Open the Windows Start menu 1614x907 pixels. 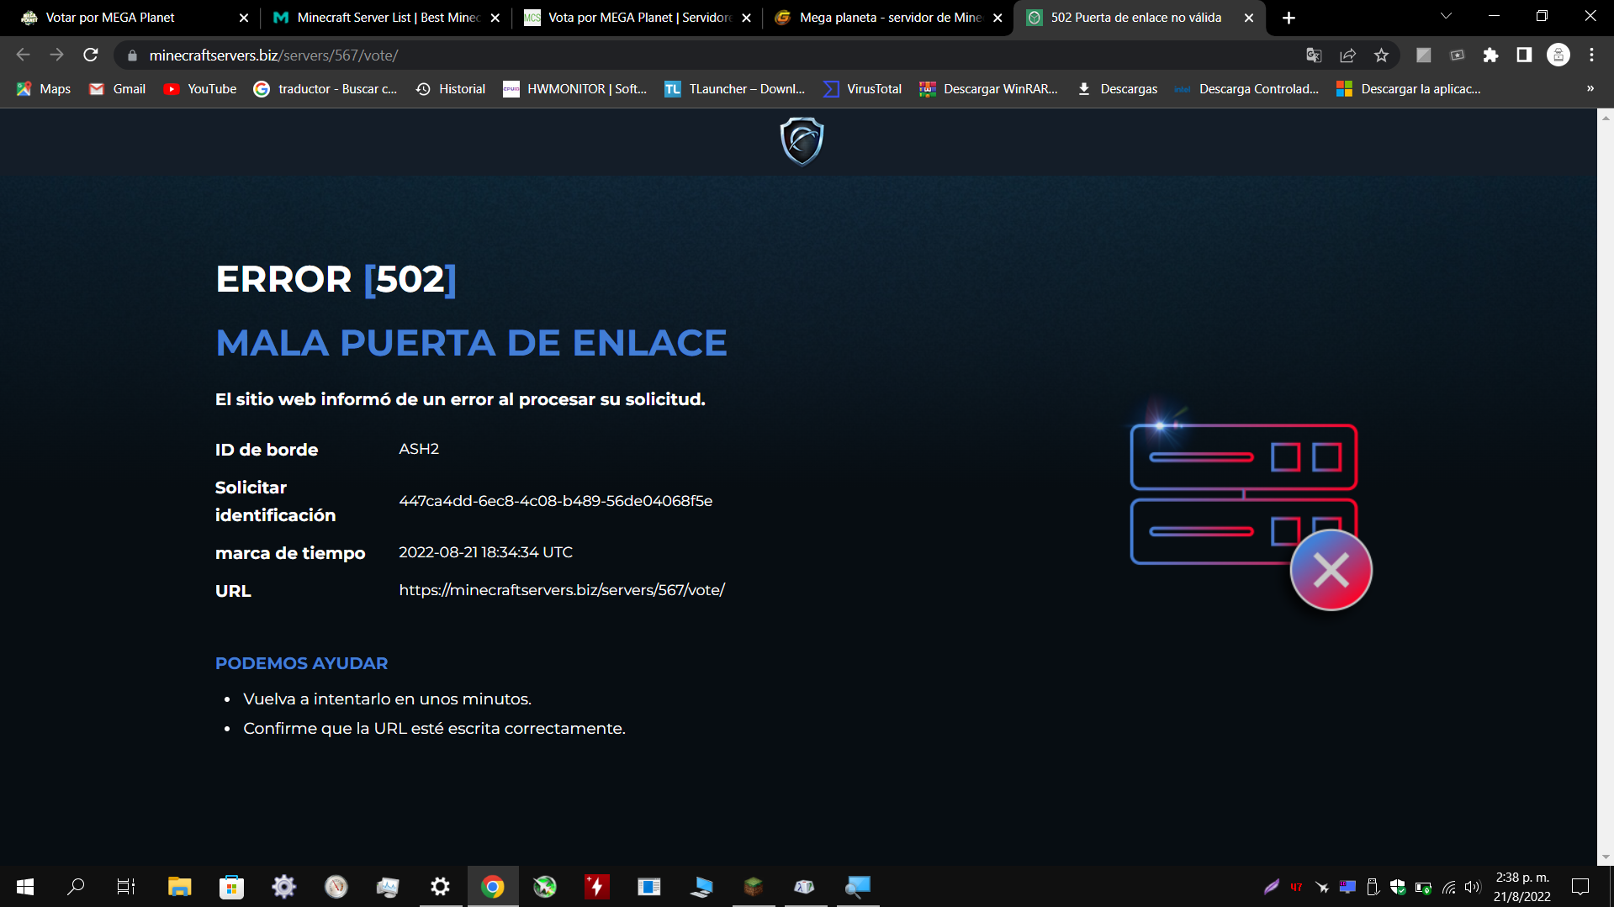(x=24, y=886)
